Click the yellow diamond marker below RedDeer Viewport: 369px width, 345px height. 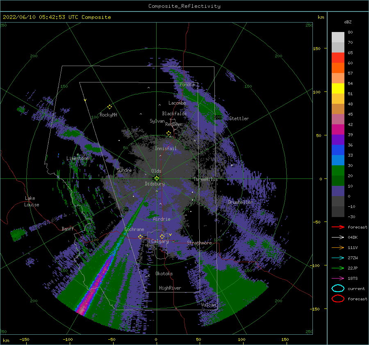point(169,133)
